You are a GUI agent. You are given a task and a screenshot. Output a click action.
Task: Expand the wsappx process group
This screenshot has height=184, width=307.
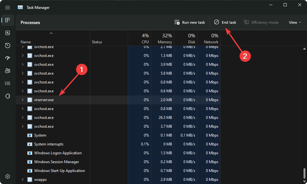coord(22,180)
